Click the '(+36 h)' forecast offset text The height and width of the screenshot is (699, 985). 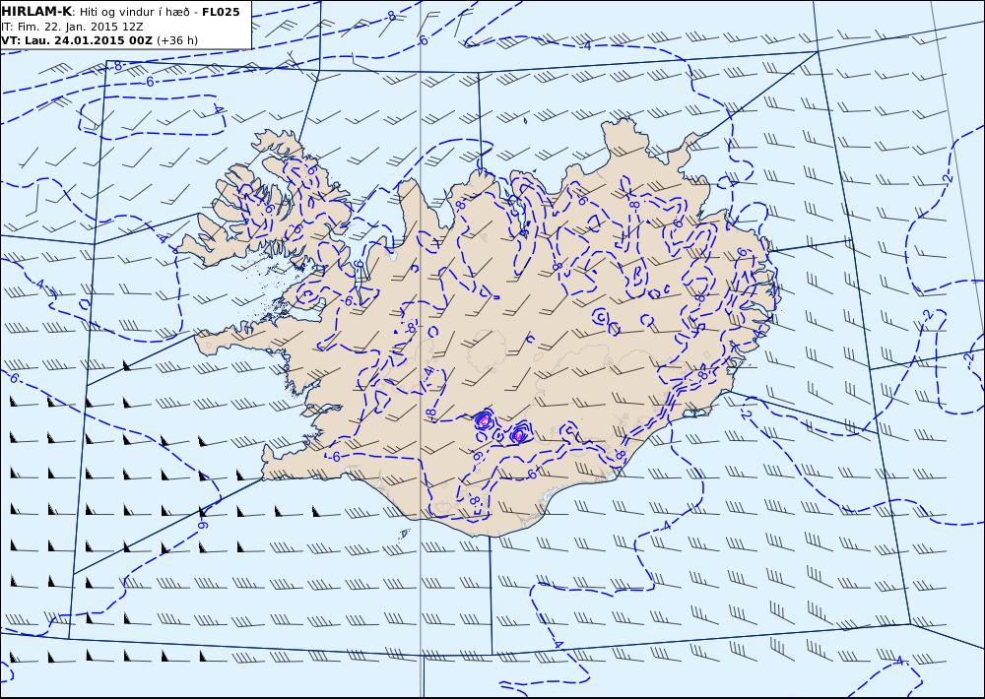(177, 40)
